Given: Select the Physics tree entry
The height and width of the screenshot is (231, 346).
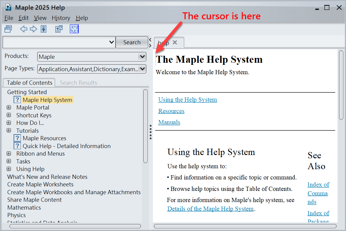Looking at the screenshot, I should pos(16,215).
